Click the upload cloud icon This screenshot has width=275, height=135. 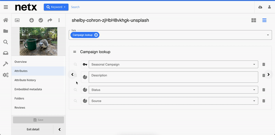(x=261, y=7)
